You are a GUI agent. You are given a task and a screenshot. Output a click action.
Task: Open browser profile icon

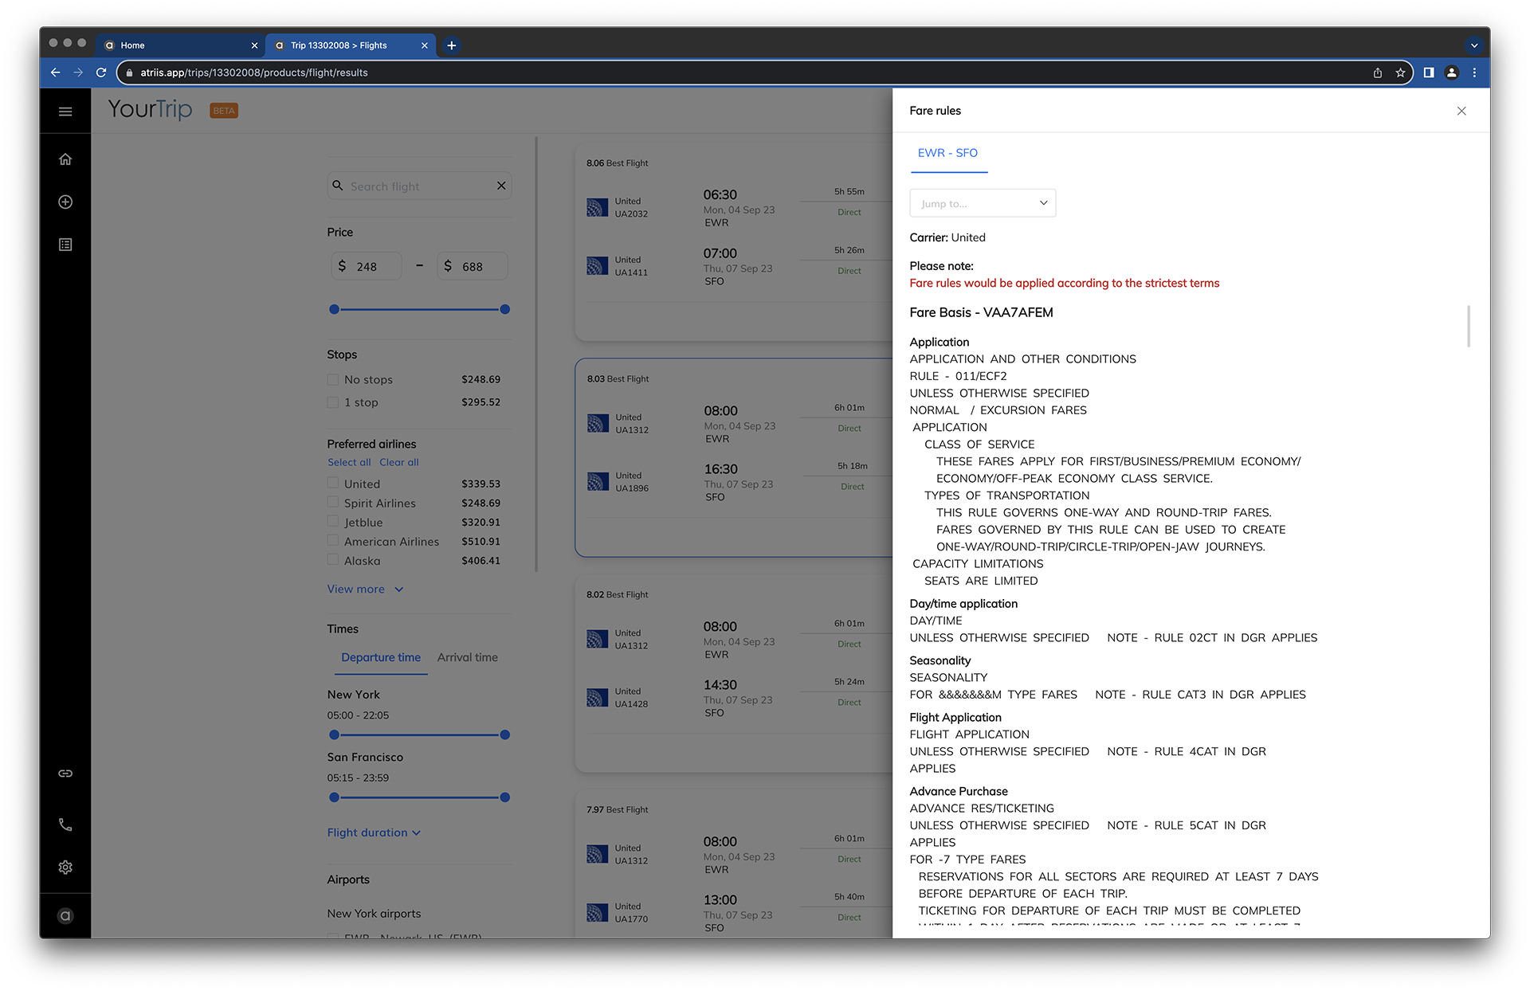(x=1452, y=72)
